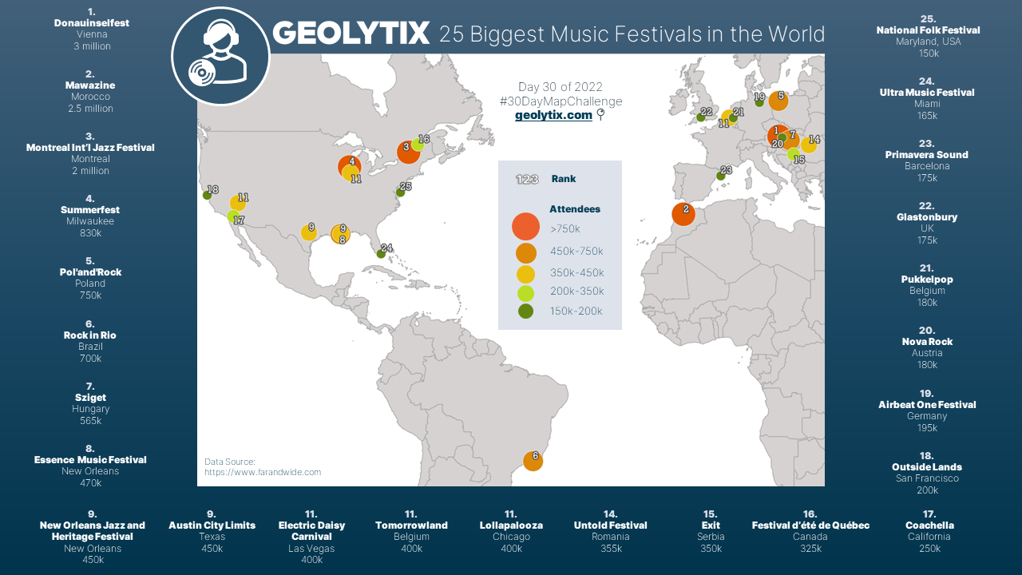
Task: Click the 150k-200k dark green legend circle
Action: [525, 311]
